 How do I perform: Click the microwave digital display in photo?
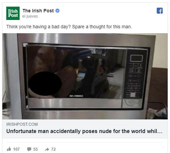pyautogui.click(x=136, y=58)
